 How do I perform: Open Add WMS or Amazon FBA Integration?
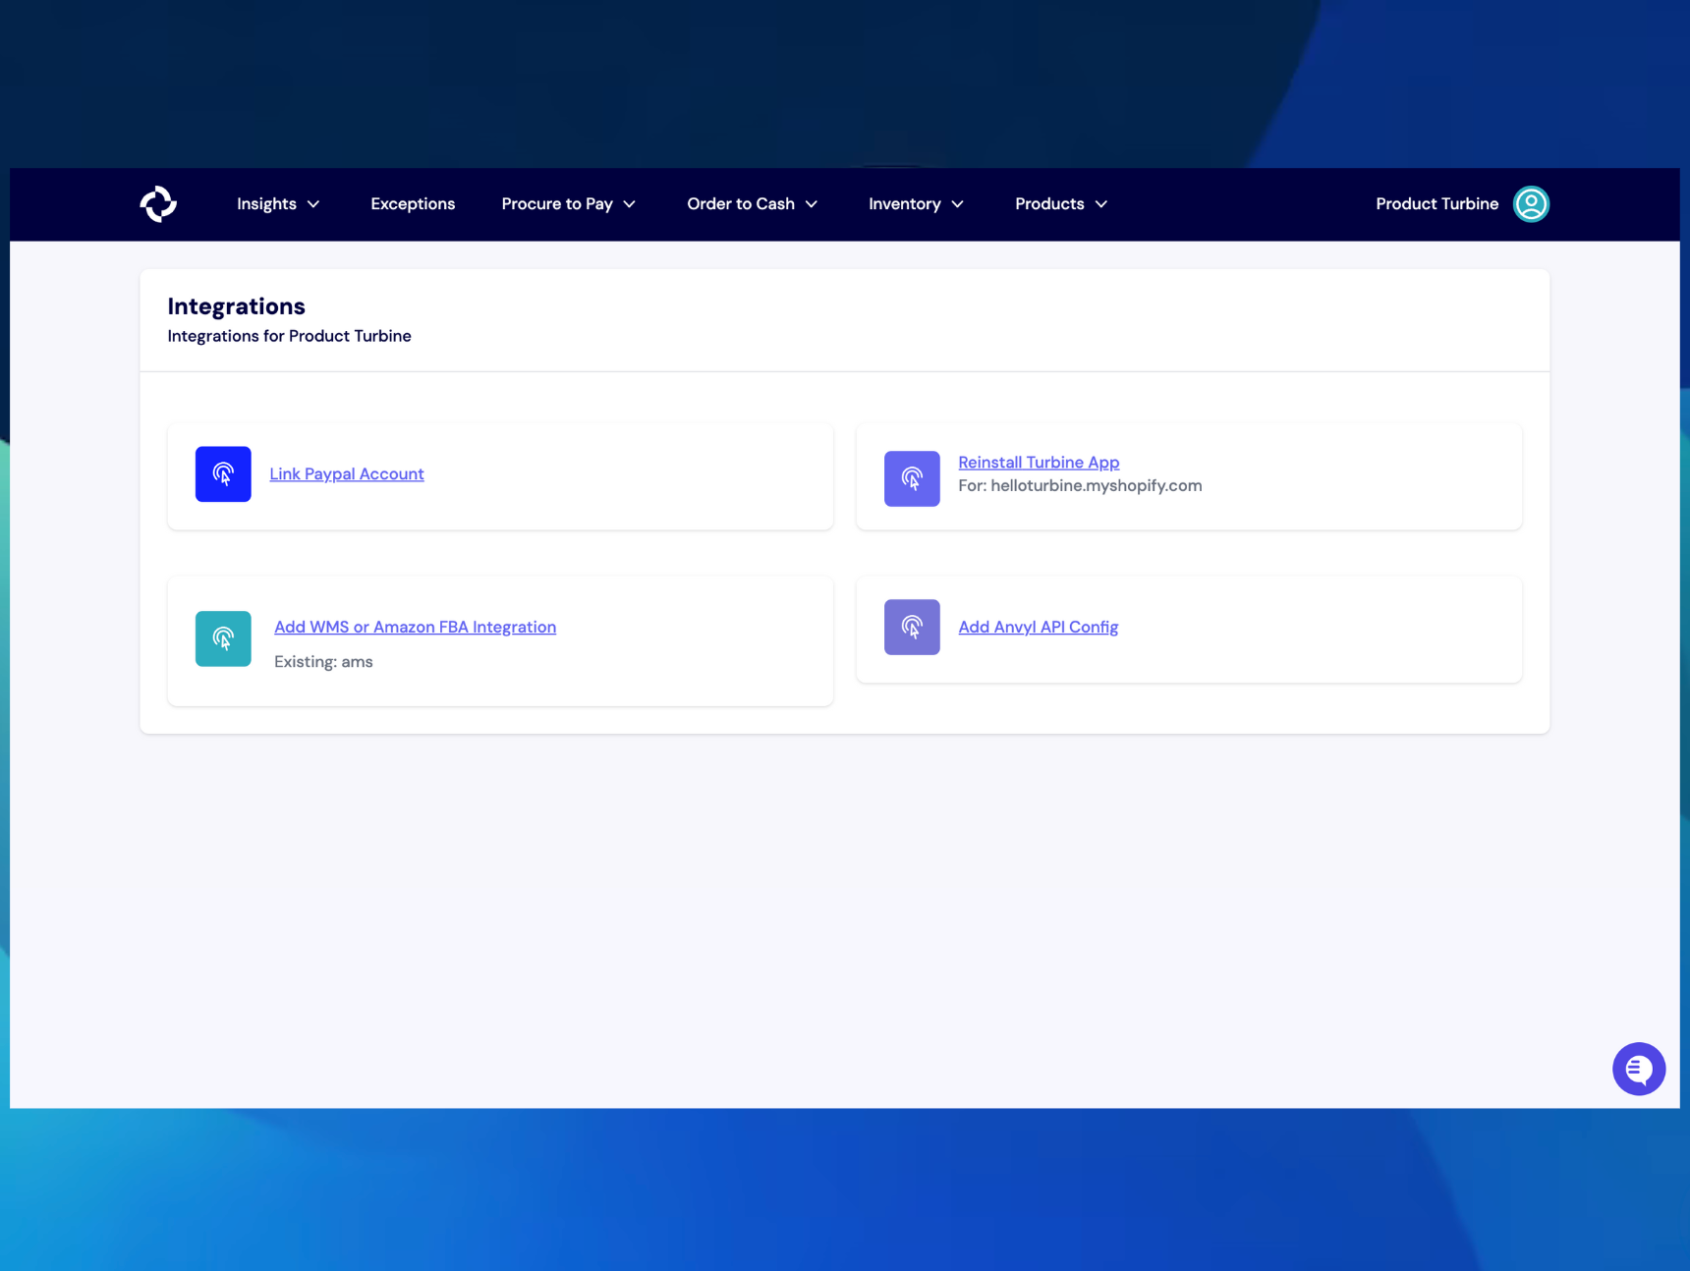click(x=415, y=627)
